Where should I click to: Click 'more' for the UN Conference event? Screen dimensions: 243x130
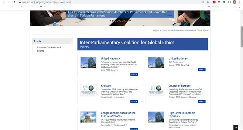pyautogui.click(x=202, y=70)
